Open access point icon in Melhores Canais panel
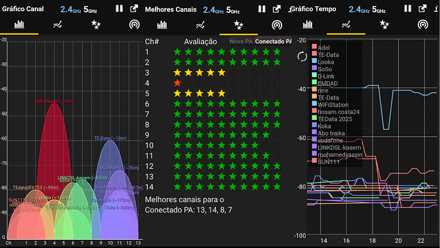 (x=277, y=25)
